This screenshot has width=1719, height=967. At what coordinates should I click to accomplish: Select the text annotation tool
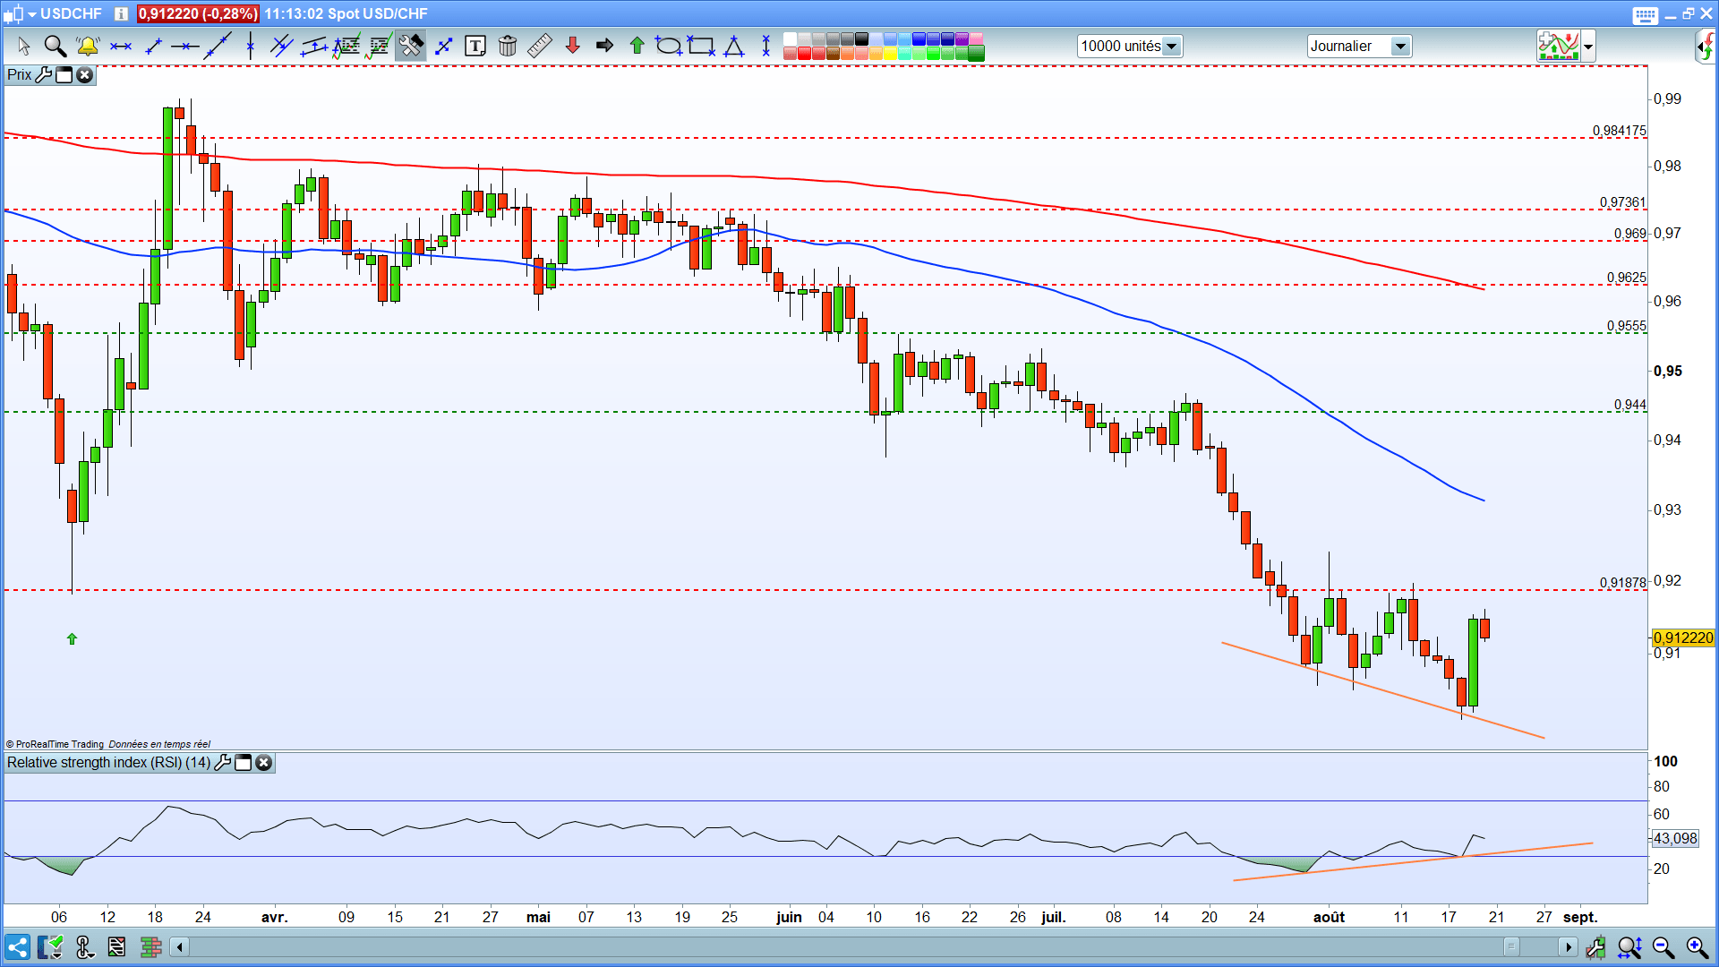click(x=475, y=46)
